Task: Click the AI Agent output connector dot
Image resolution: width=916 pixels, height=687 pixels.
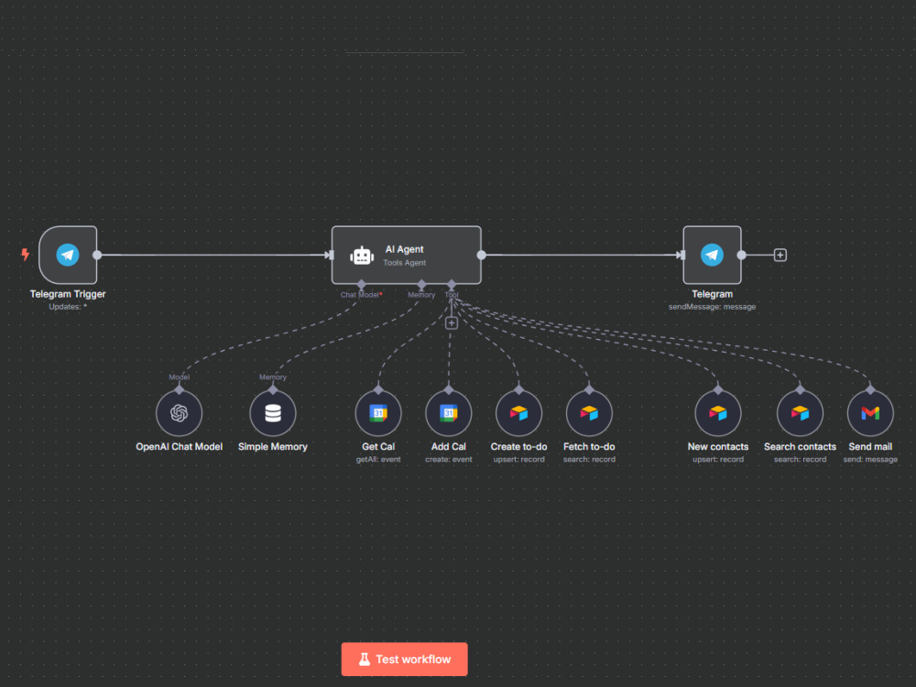Action: [482, 256]
